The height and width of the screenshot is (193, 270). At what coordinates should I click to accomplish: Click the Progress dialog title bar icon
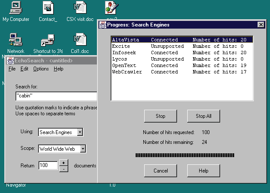pos(103,25)
